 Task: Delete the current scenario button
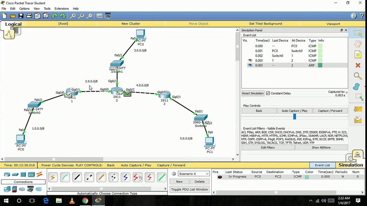coord(200,182)
